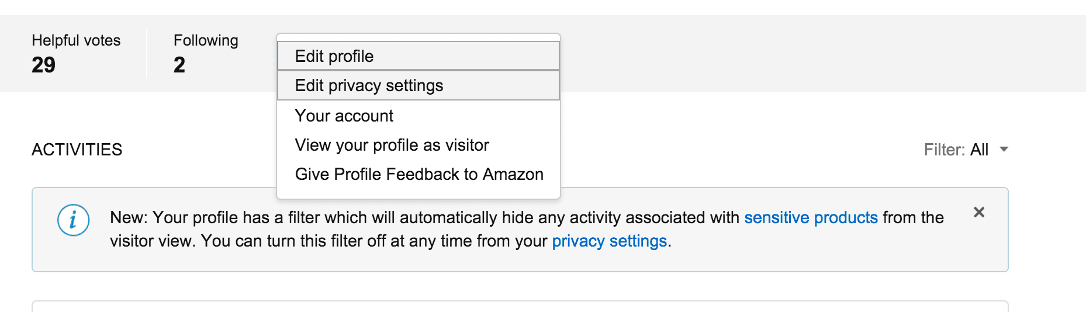
Task: Click the Helpful votes count 29
Action: 43,65
